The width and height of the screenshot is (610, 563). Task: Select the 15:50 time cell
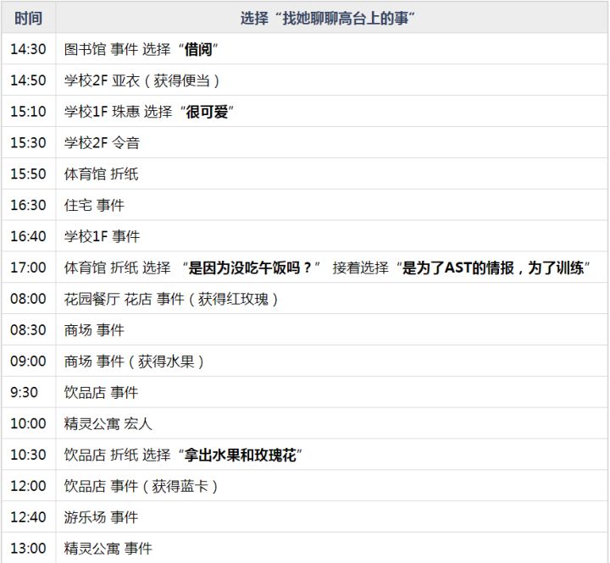click(29, 174)
